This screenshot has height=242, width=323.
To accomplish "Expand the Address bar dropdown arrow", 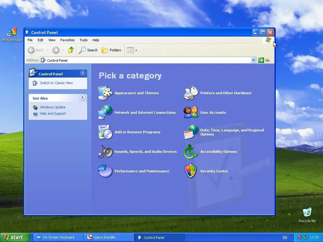I will pos(253,60).
